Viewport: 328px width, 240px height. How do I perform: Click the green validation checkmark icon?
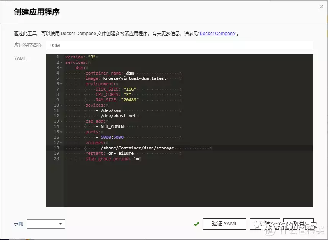pos(196,224)
